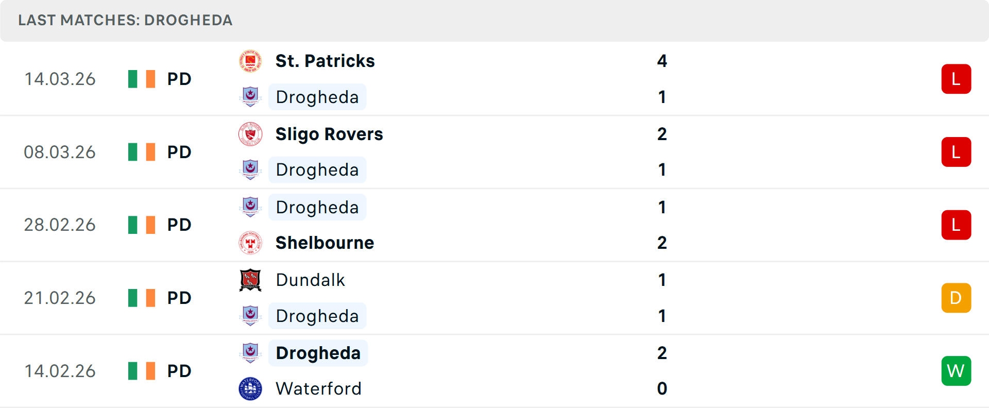Select the PD label in the 21.02.26 row
The width and height of the screenshot is (989, 408).
[179, 298]
